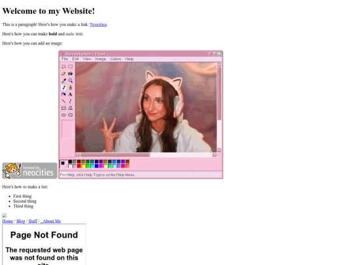Click the Paint title bar app icon

click(62, 54)
